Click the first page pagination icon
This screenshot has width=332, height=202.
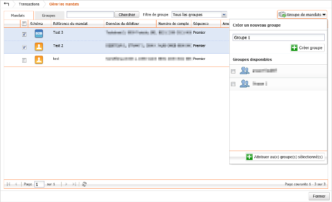pyautogui.click(x=8, y=184)
